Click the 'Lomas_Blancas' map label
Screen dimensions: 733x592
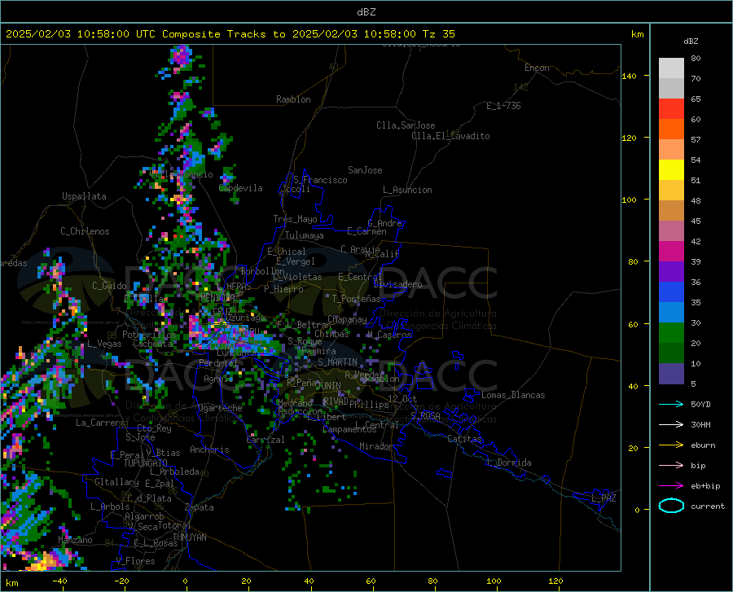point(513,395)
